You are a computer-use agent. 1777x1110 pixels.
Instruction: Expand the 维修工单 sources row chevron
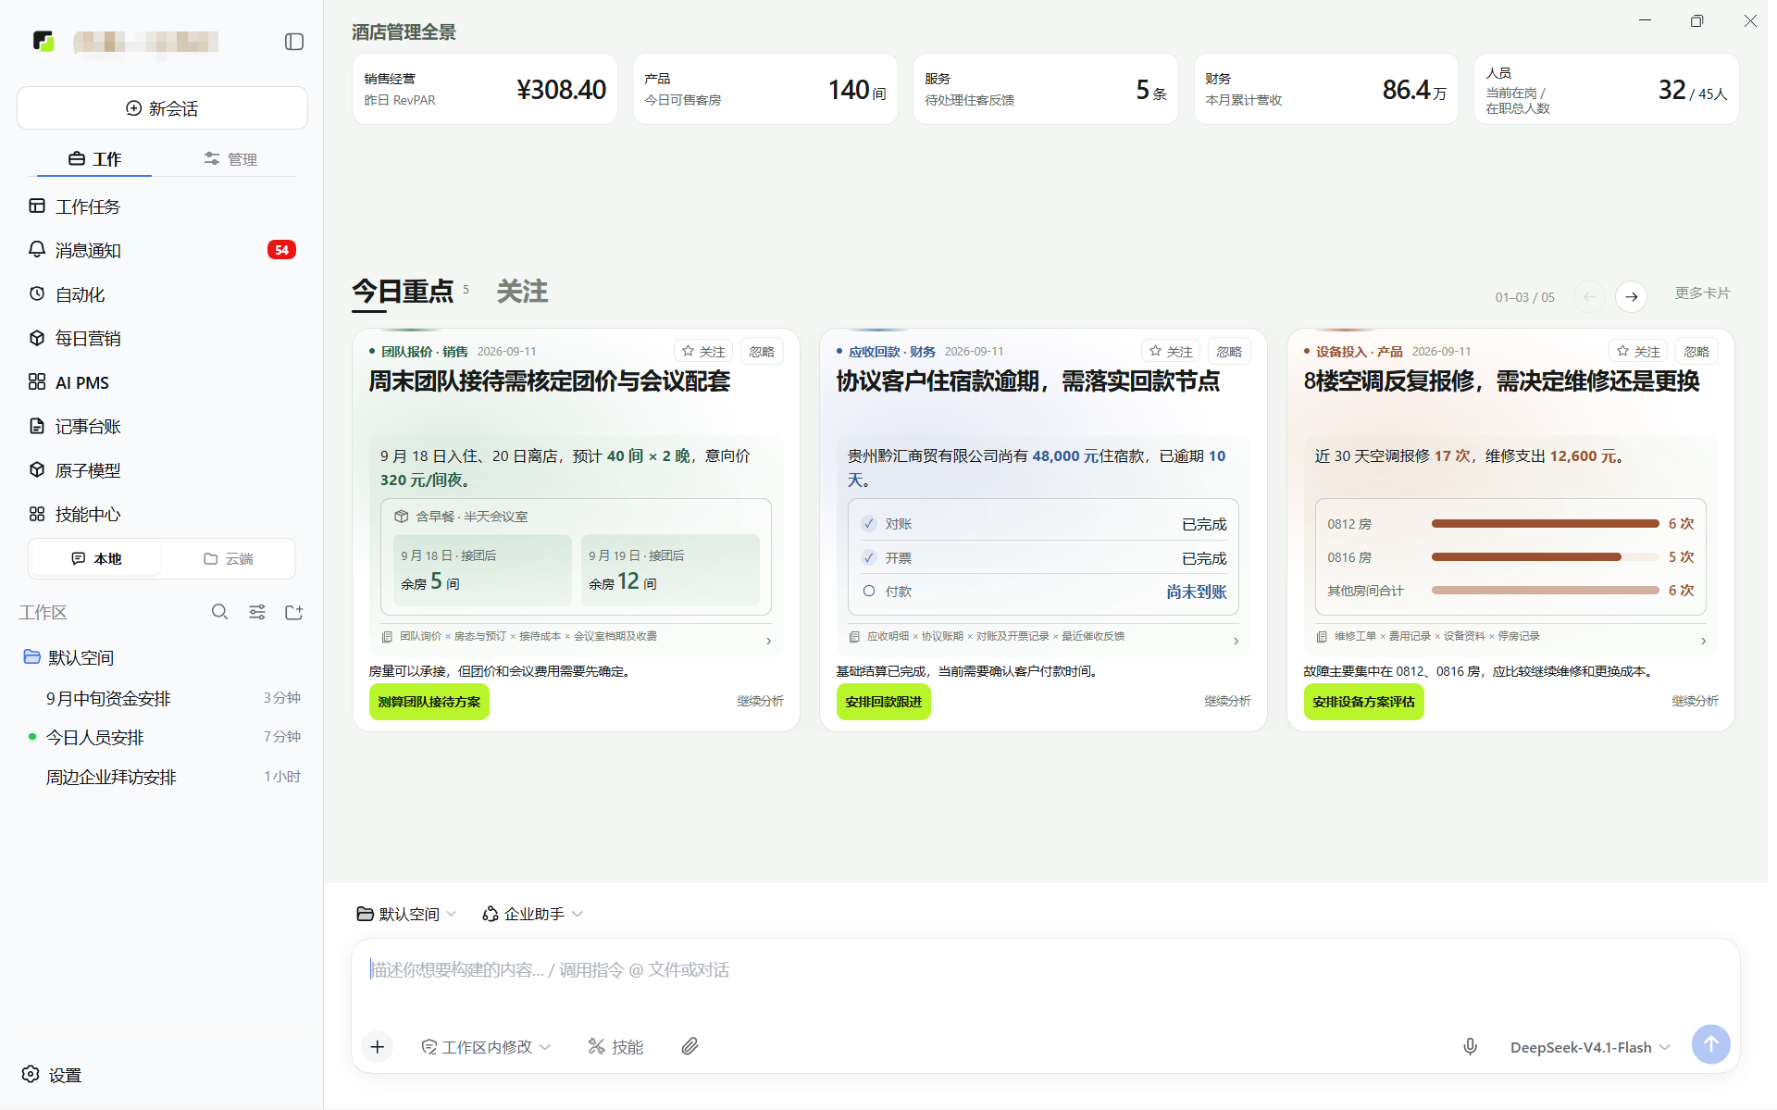coord(1703,641)
